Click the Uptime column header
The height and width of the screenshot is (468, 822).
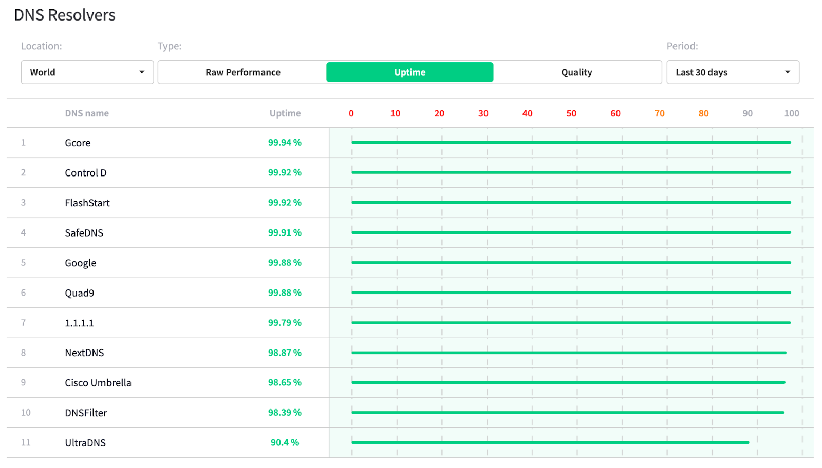click(x=285, y=113)
